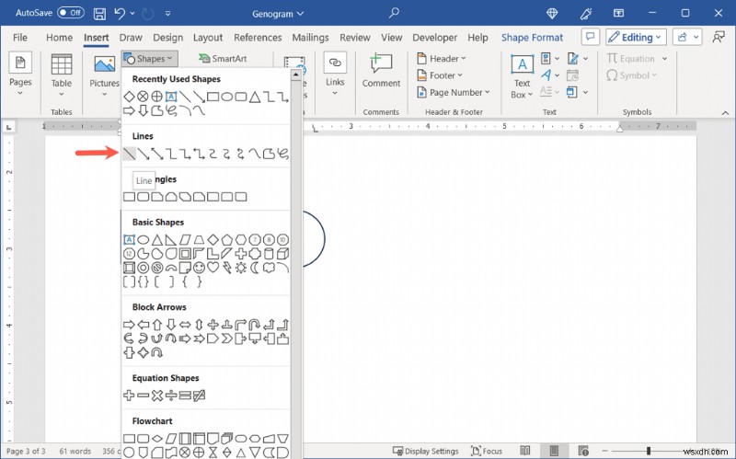
Task: Click Page 3 of 3 indicator
Action: 26,451
